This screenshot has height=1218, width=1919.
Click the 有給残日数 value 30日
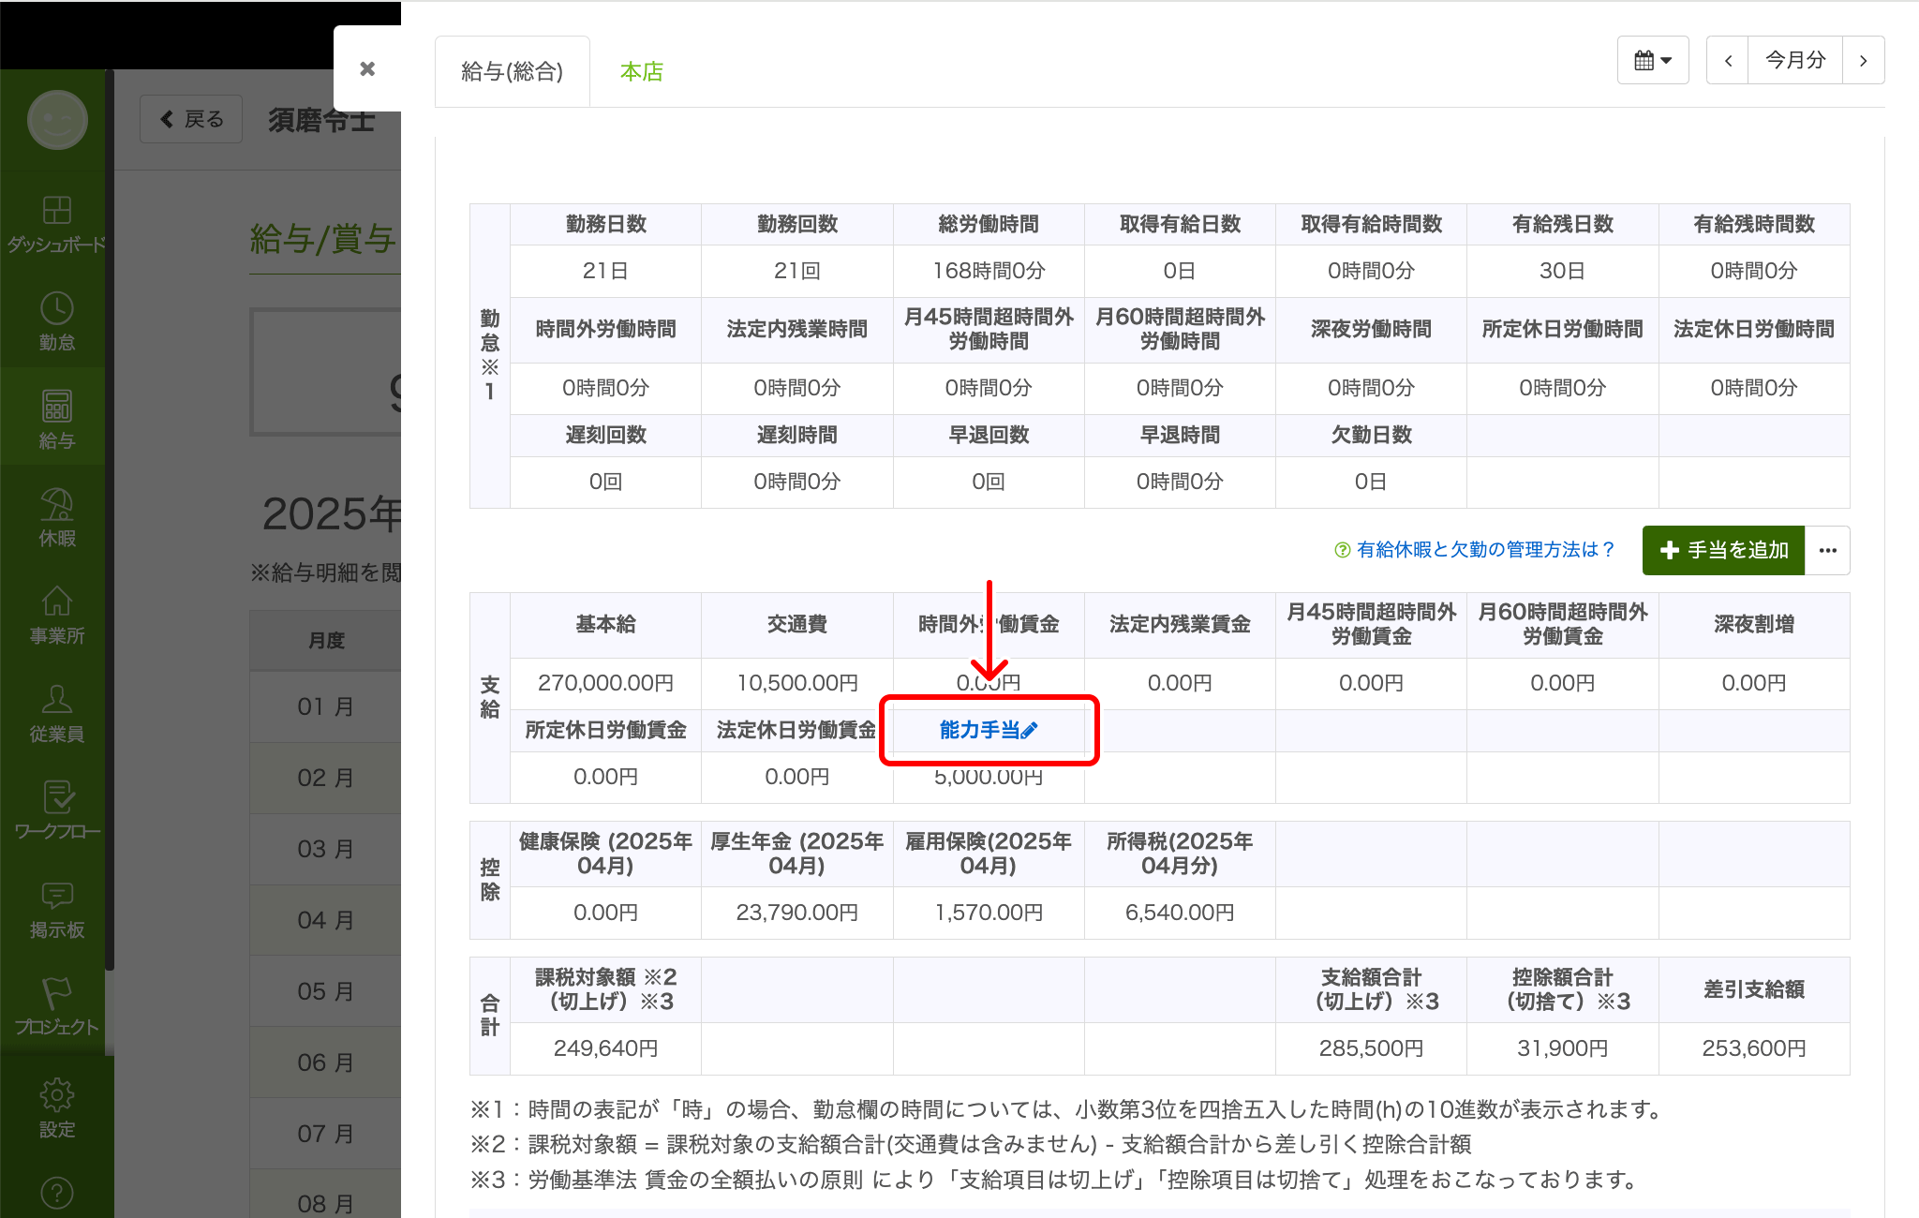1562,271
